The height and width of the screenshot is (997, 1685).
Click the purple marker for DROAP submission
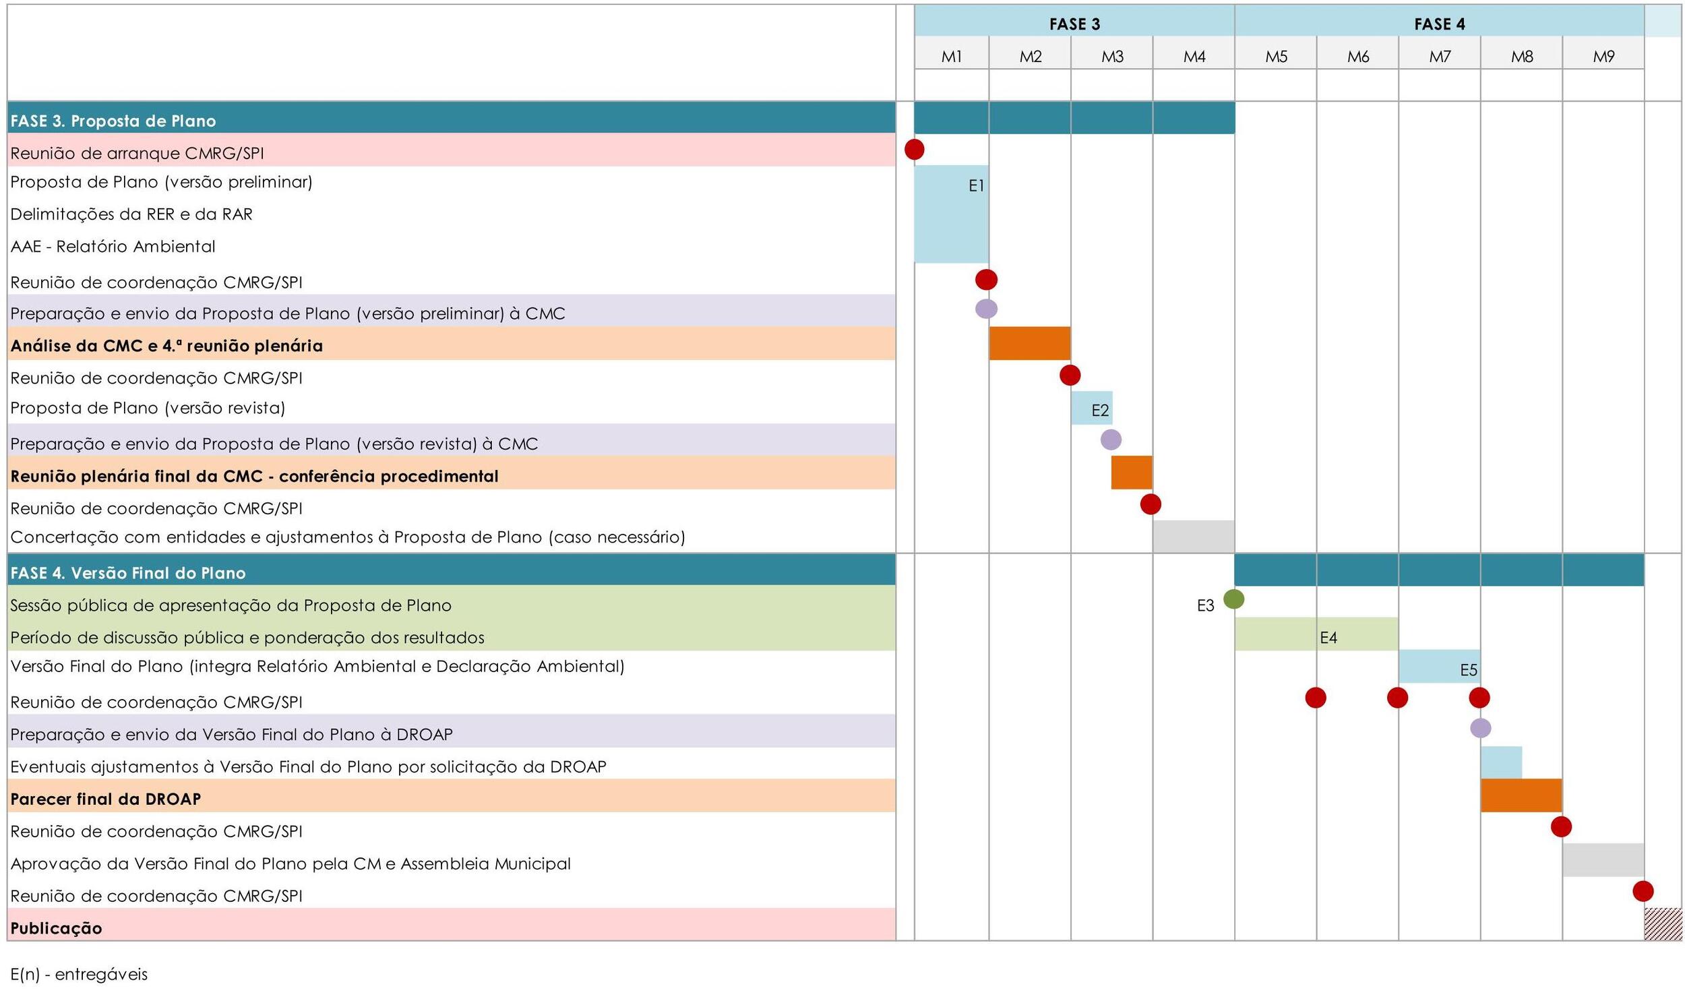click(1480, 728)
